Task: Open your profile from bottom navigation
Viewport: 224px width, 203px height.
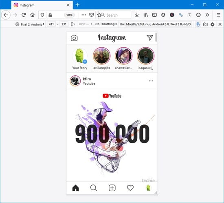Action: (148, 188)
